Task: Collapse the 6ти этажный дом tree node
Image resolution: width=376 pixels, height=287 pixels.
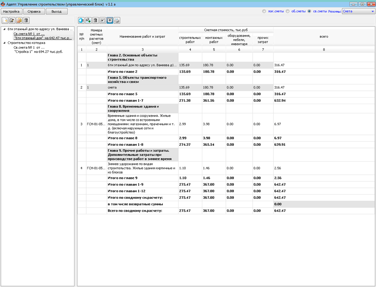Action: click(4, 29)
